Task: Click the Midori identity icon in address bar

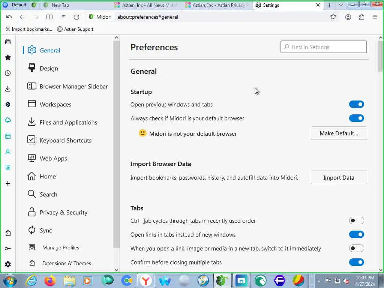Action: 100,17
